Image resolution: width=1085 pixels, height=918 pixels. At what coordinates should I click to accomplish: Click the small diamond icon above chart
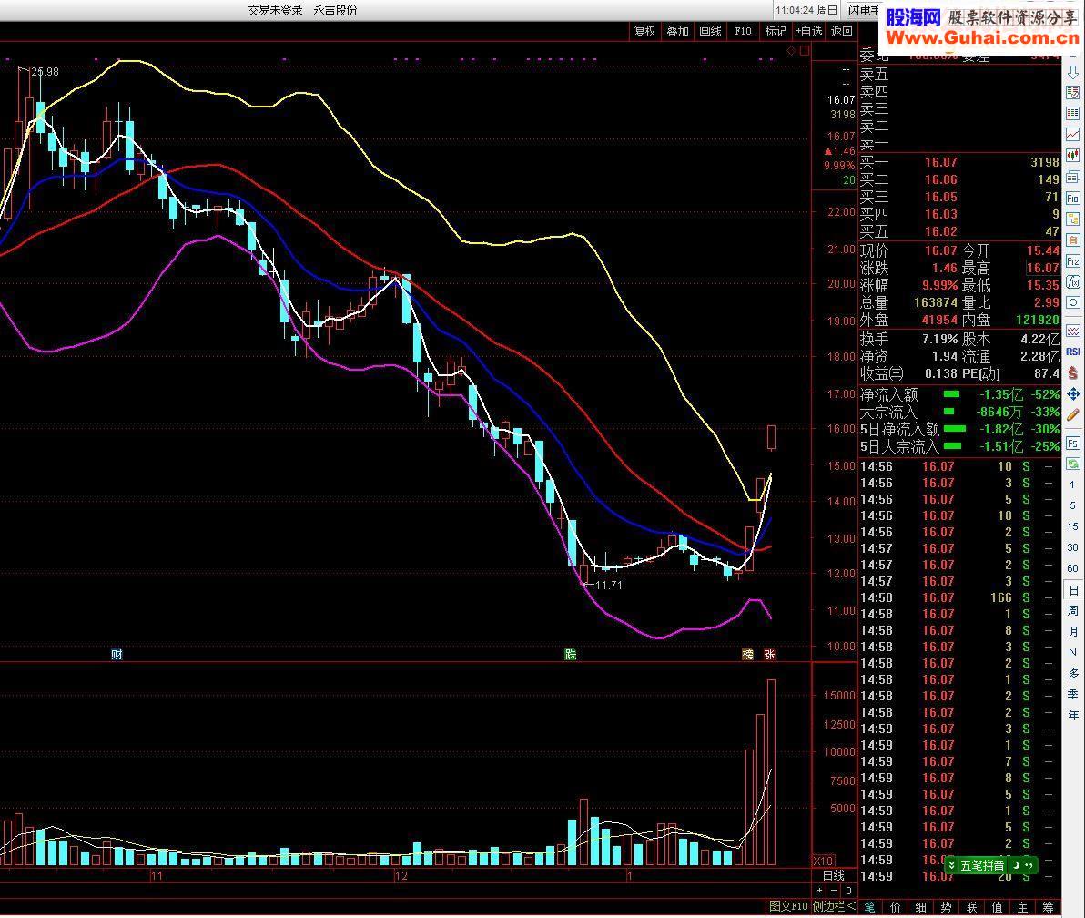click(x=792, y=50)
